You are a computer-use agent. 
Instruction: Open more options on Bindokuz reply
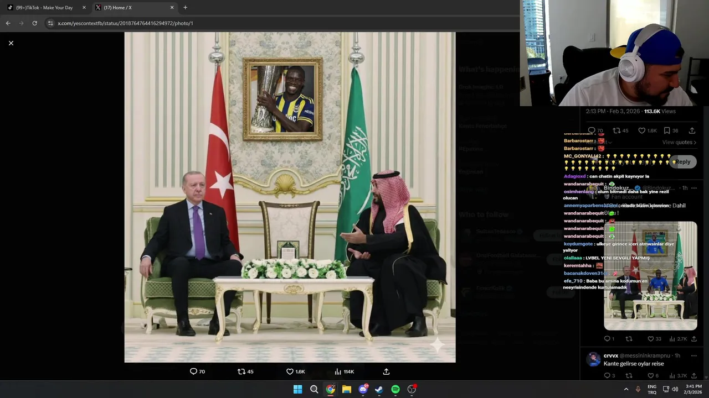coord(693,188)
